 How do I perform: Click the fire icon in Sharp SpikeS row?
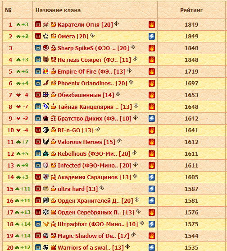(152, 48)
